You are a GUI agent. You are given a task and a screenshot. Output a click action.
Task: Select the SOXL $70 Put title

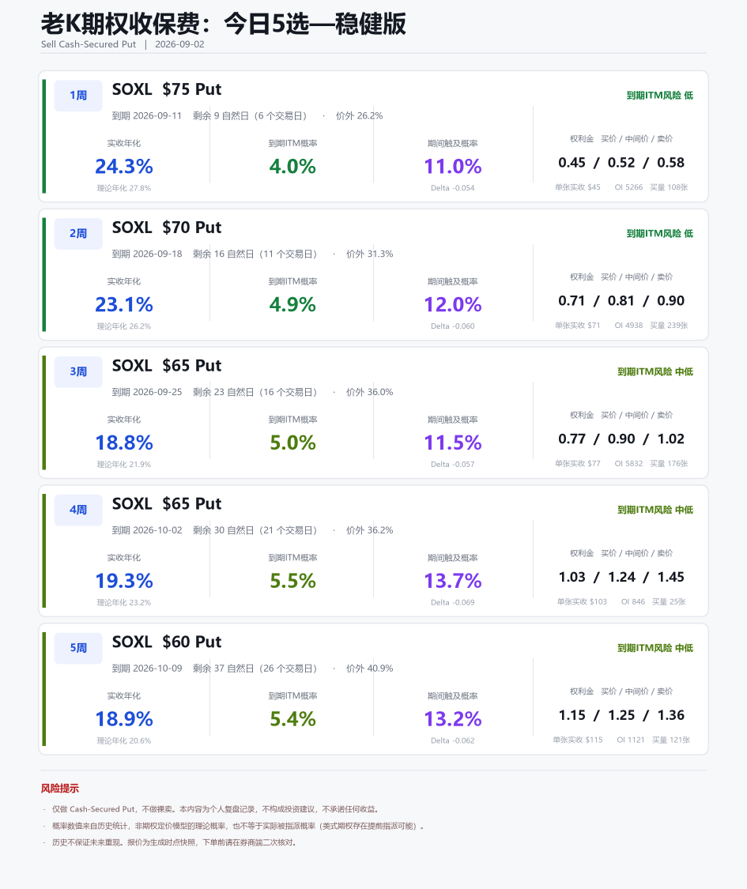(x=167, y=228)
